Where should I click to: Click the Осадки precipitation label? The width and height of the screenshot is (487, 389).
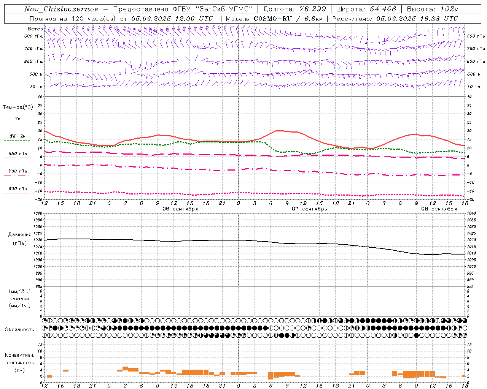(20, 299)
